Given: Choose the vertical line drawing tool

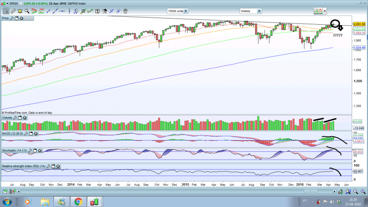Looking at the screenshot, I should tap(69, 11).
